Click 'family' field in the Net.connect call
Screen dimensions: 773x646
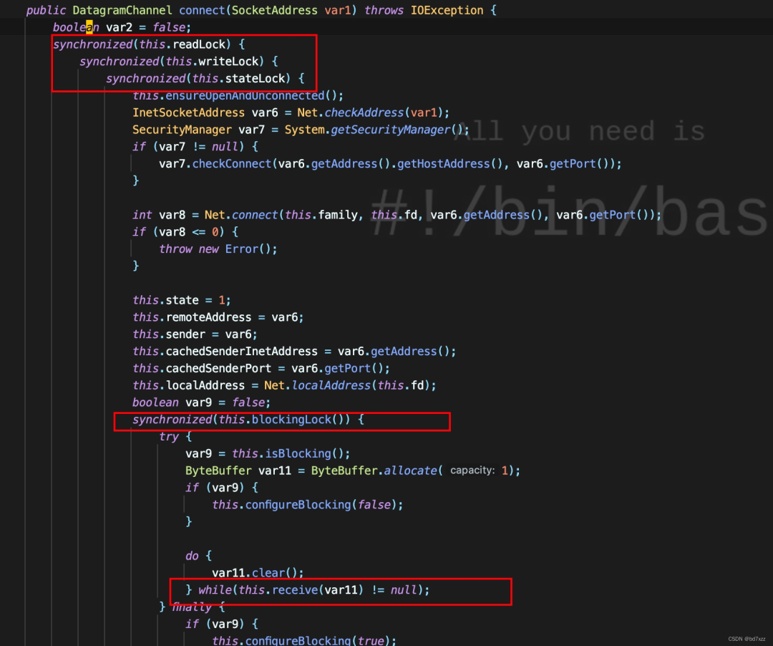click(338, 215)
